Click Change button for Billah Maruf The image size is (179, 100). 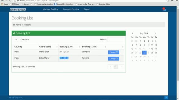point(114,59)
